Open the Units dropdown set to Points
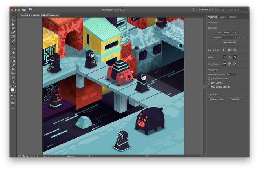The image size is (259, 170). coord(230,33)
